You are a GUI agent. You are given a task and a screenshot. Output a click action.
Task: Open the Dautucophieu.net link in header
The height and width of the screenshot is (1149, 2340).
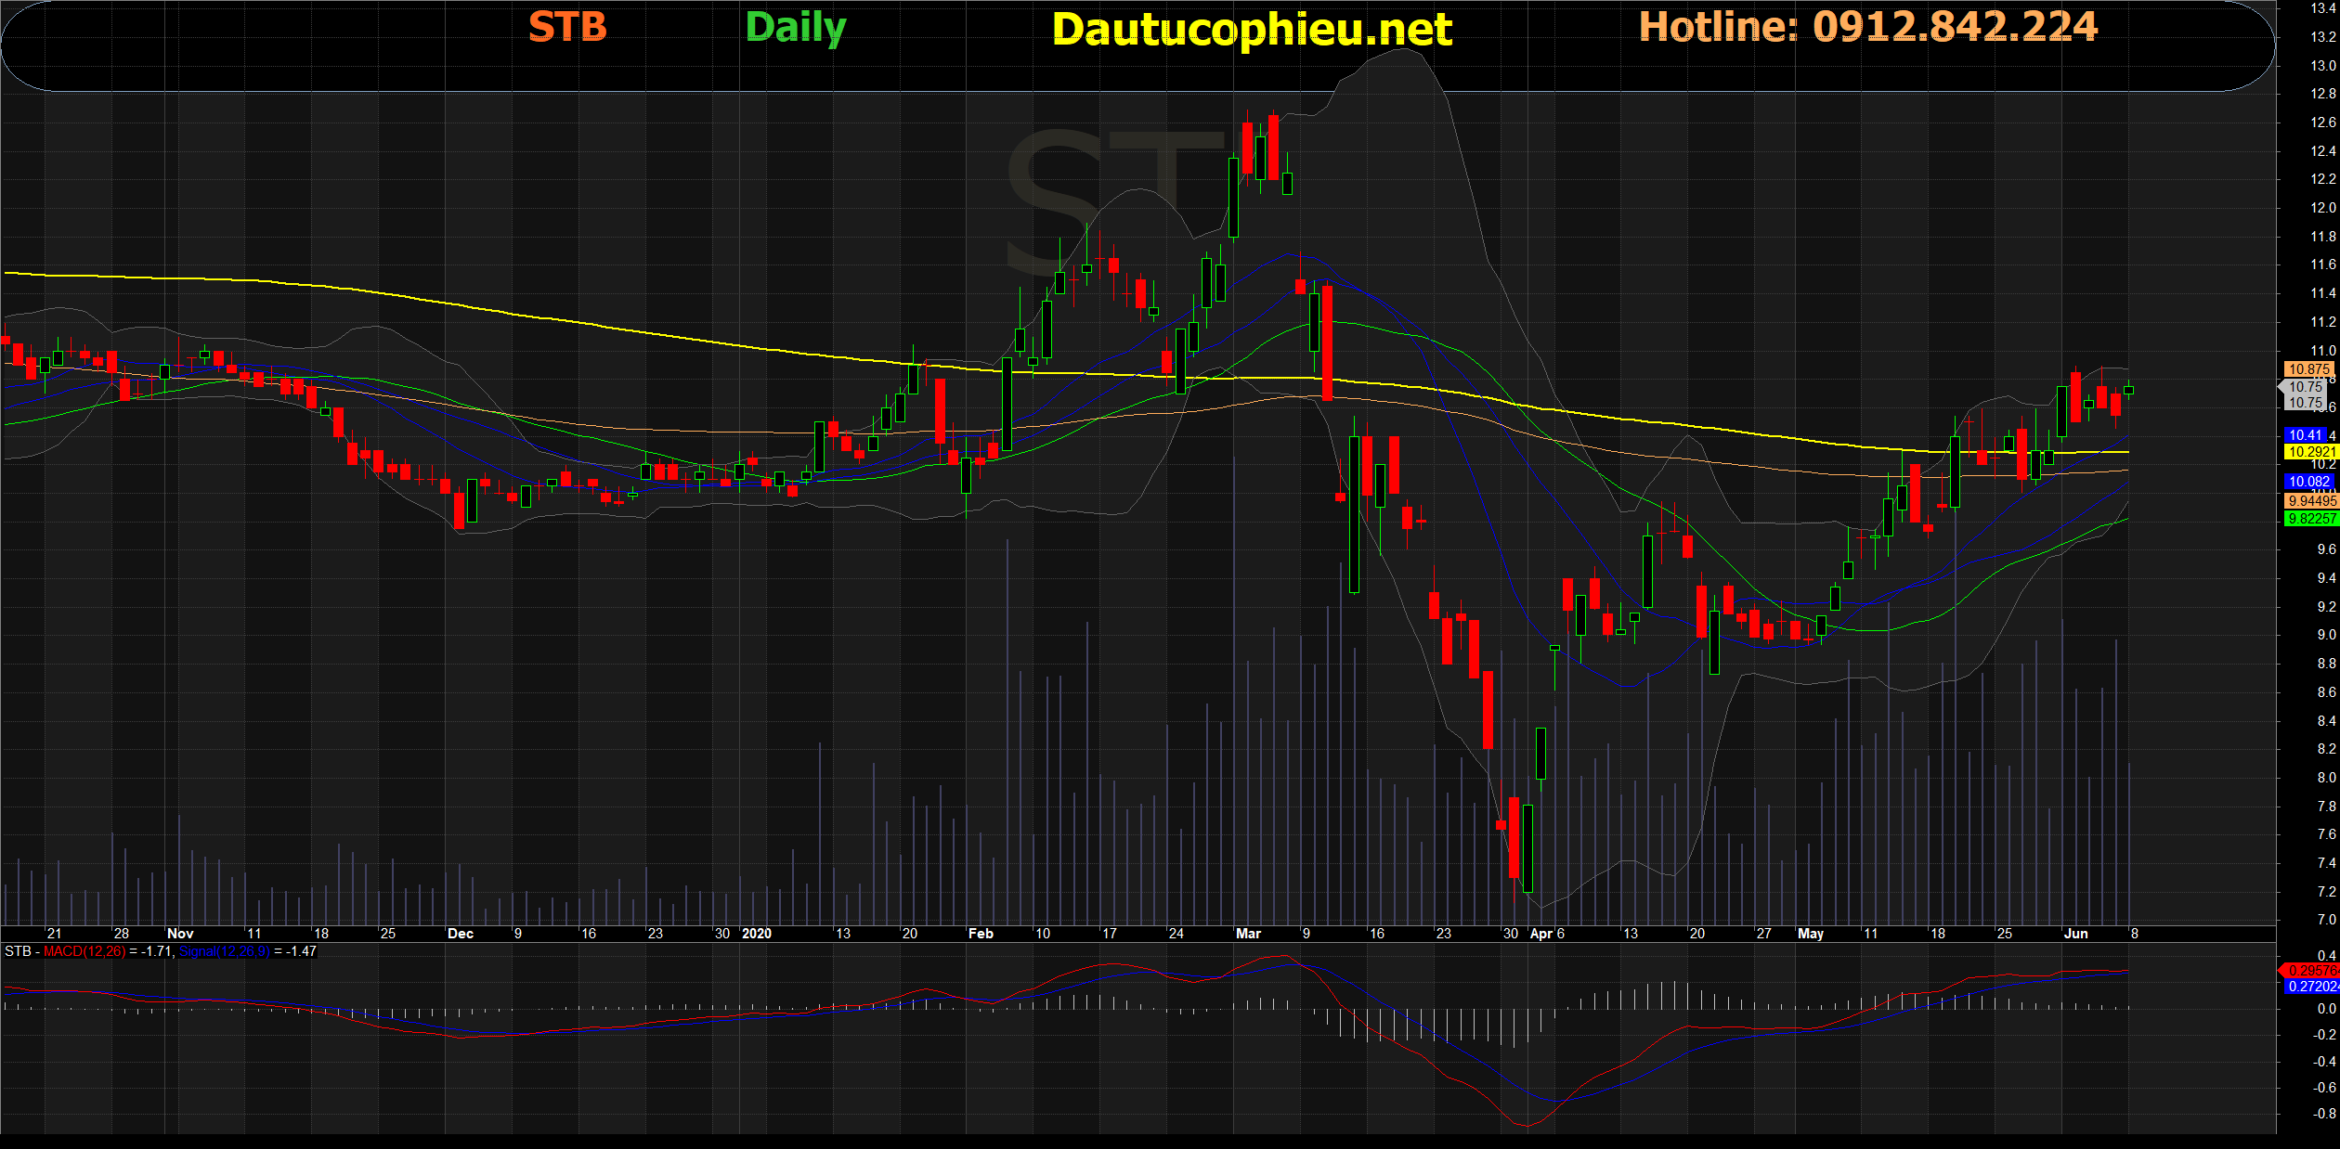1251,30
